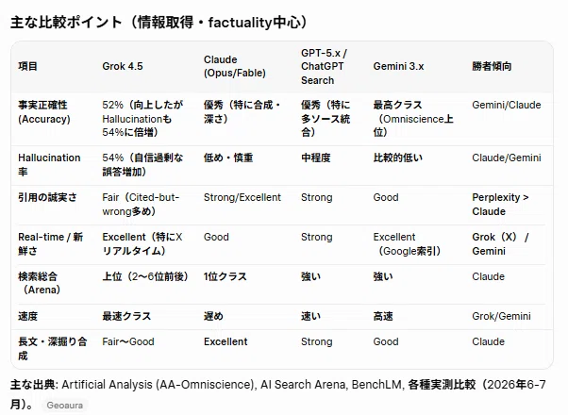
Task: Select the 長文・深掘り合成 row label
Action: pyautogui.click(x=53, y=348)
